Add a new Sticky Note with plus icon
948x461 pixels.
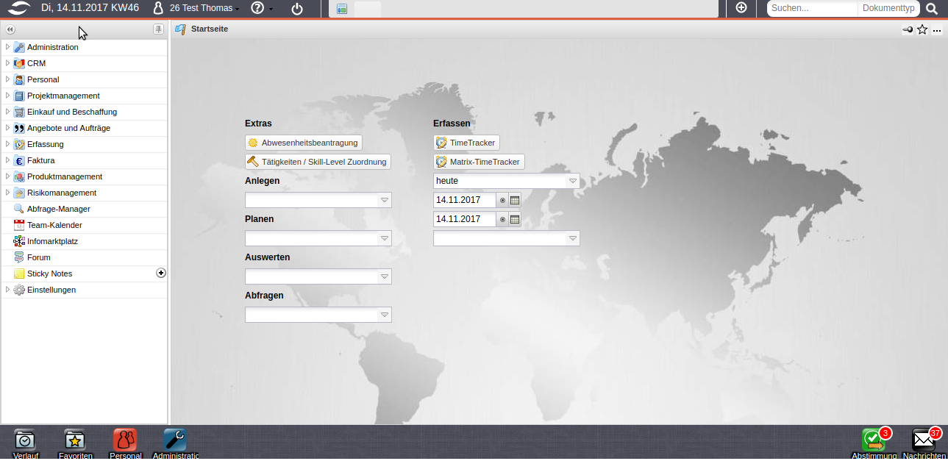coord(161,273)
